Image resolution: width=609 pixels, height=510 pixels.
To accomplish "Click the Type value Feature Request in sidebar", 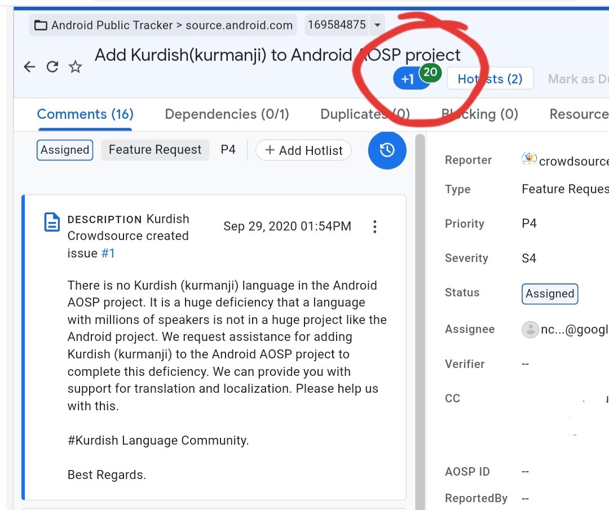I will pos(565,189).
